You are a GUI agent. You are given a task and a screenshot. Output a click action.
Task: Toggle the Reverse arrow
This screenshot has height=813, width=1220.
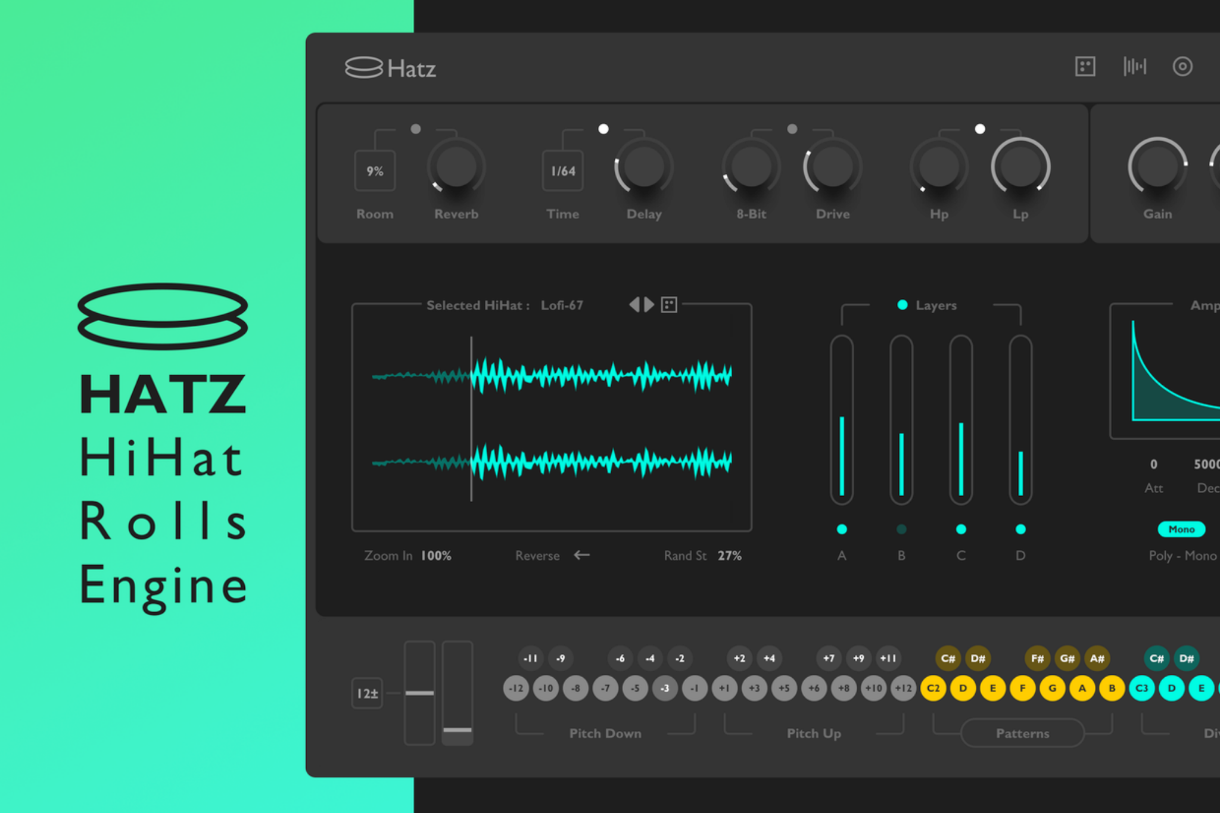[x=581, y=555]
